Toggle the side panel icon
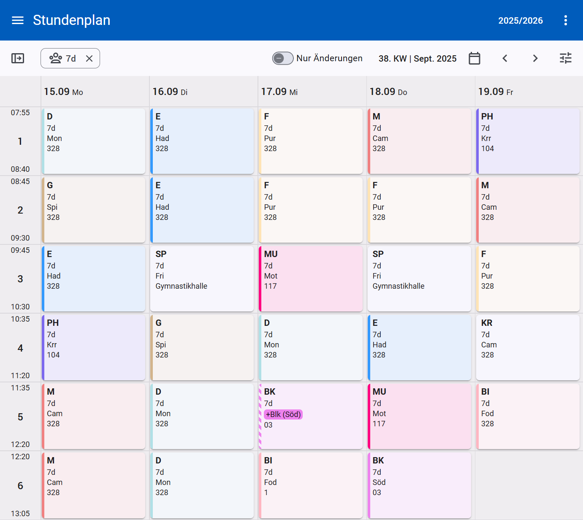Image resolution: width=583 pixels, height=520 pixels. coord(18,58)
